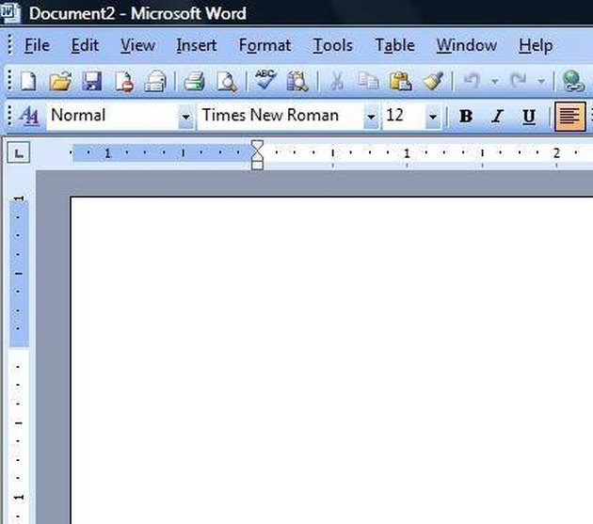Open the Insert menu

tap(197, 45)
